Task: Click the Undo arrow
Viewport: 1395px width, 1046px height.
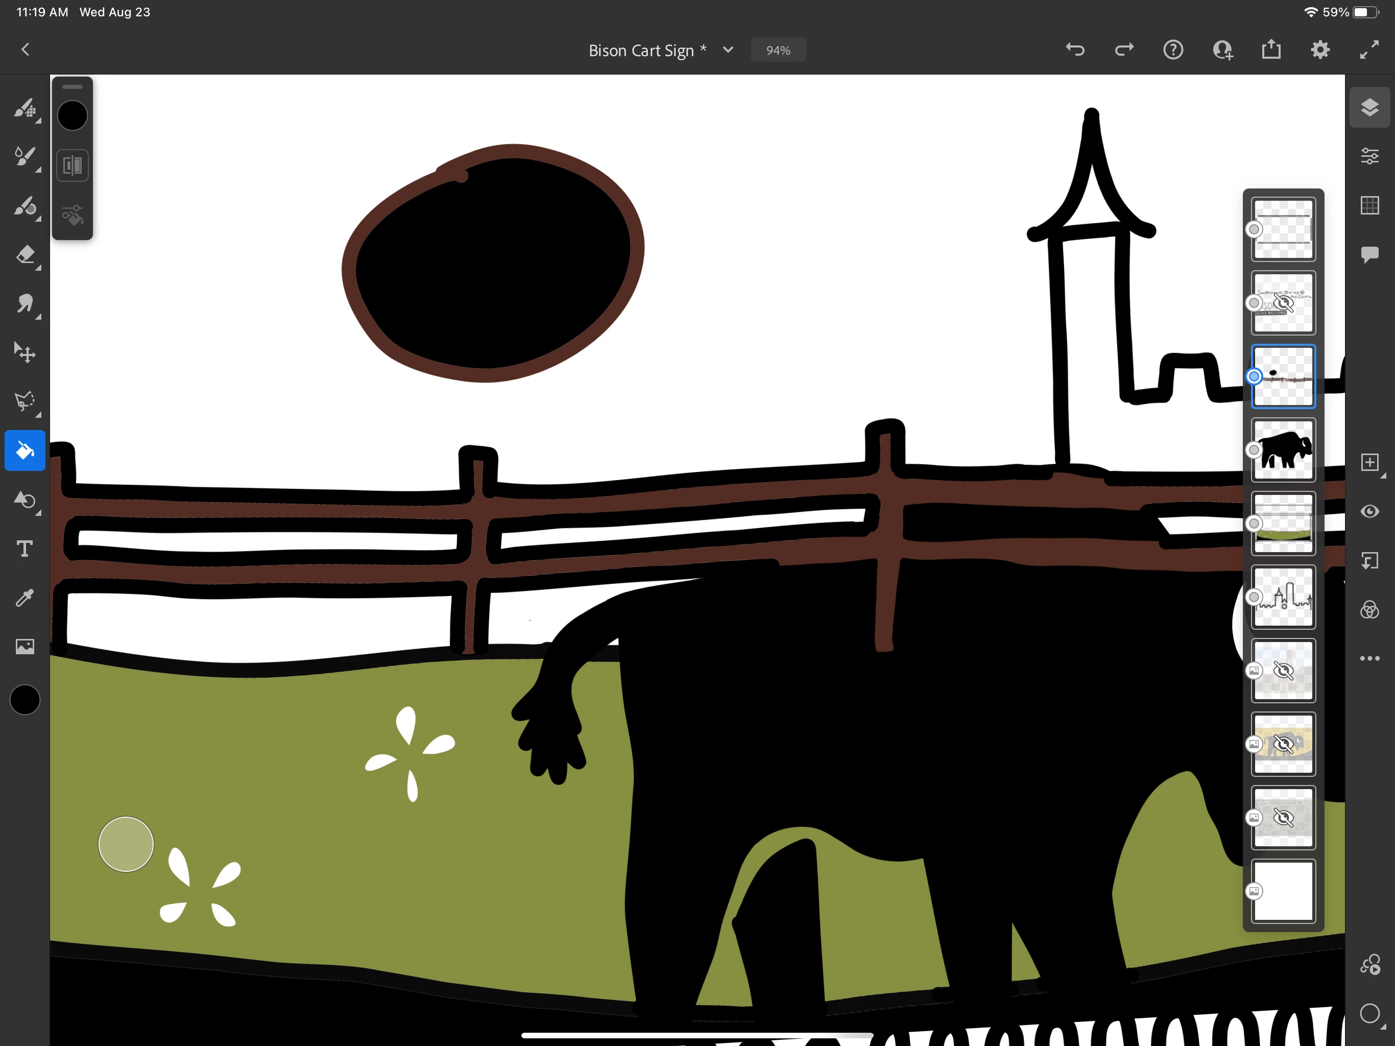Action: pos(1075,49)
